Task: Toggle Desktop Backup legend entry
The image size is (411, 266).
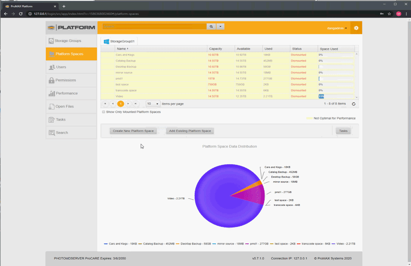Action: coord(193,244)
